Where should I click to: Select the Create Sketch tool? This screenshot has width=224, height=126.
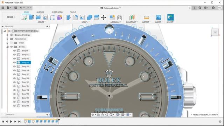click(24, 17)
